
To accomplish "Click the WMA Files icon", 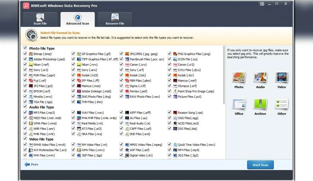I will (x=31, y=123).
